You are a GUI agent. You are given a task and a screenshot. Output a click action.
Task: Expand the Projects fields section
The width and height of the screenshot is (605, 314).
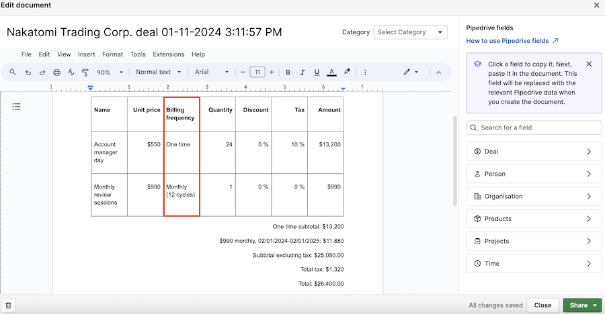534,241
